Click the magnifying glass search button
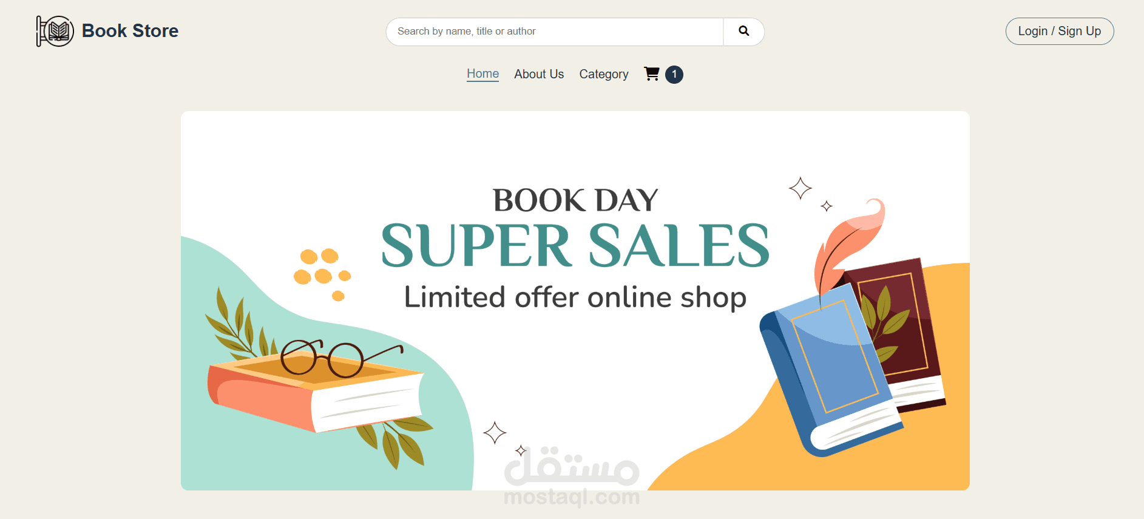 coord(743,32)
